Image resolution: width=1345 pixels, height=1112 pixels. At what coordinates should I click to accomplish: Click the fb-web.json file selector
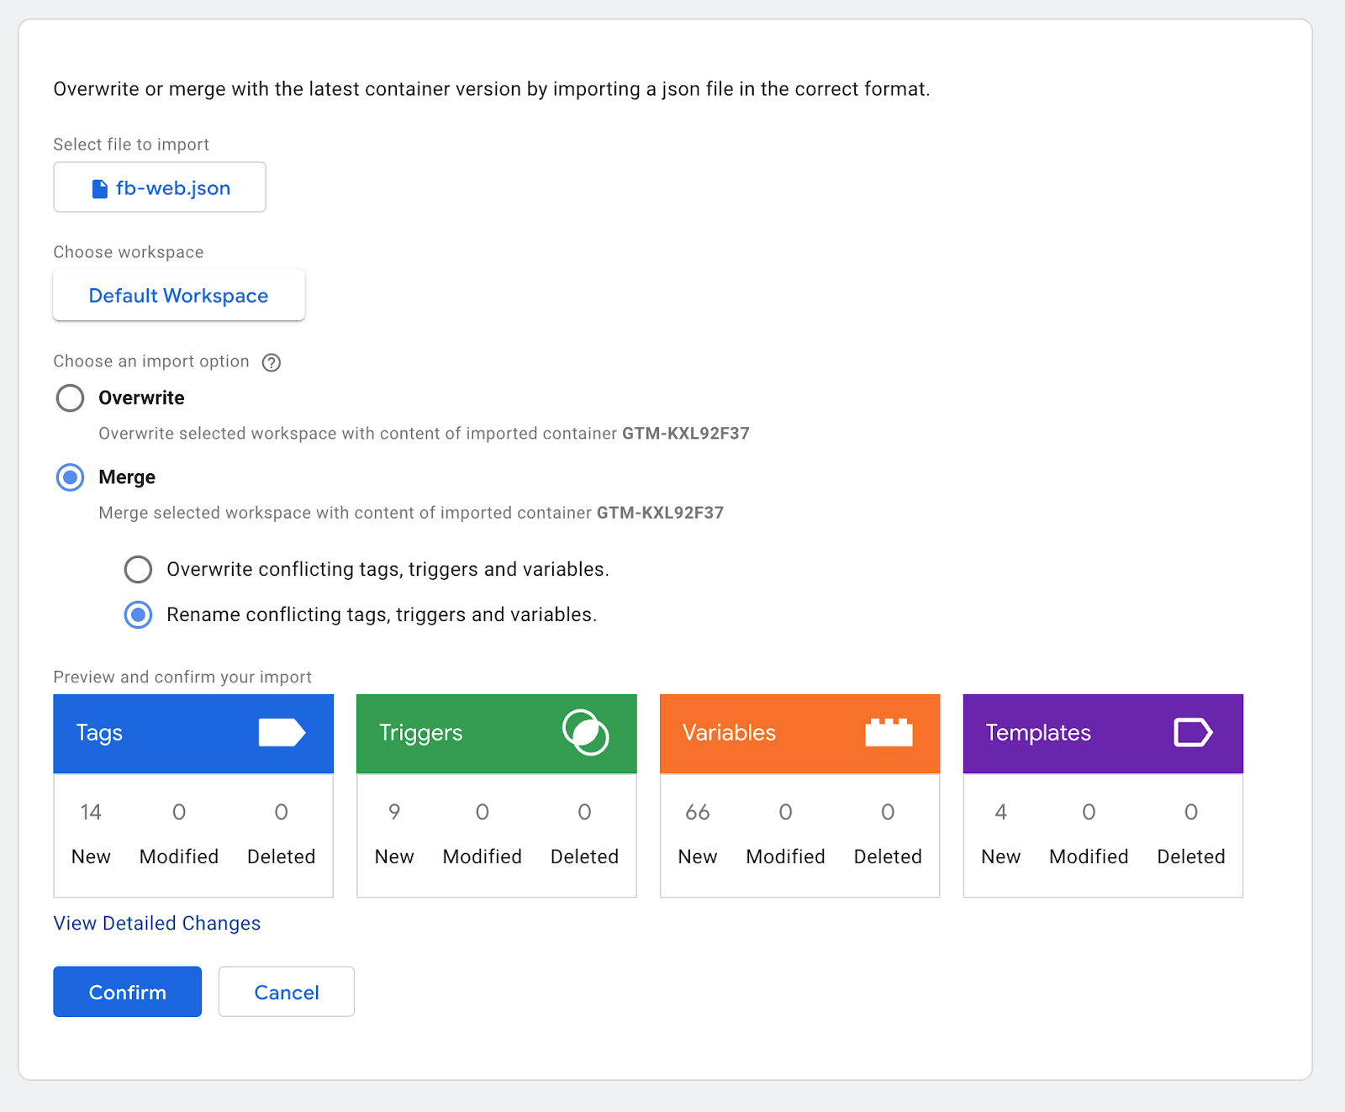point(160,188)
